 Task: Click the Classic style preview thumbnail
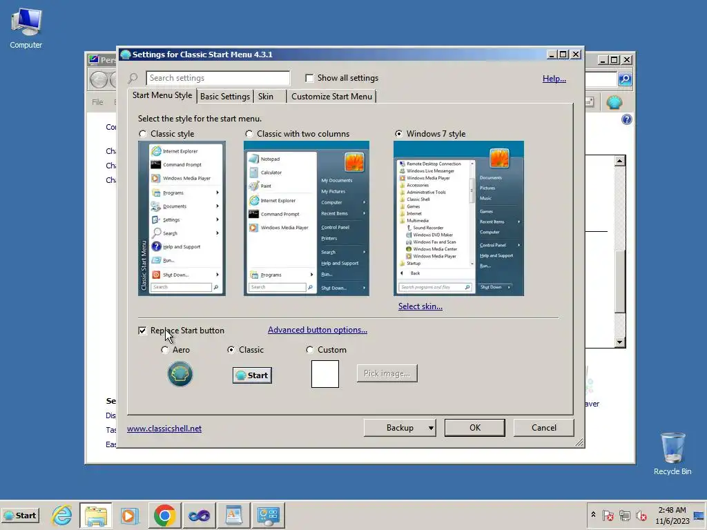click(x=182, y=219)
